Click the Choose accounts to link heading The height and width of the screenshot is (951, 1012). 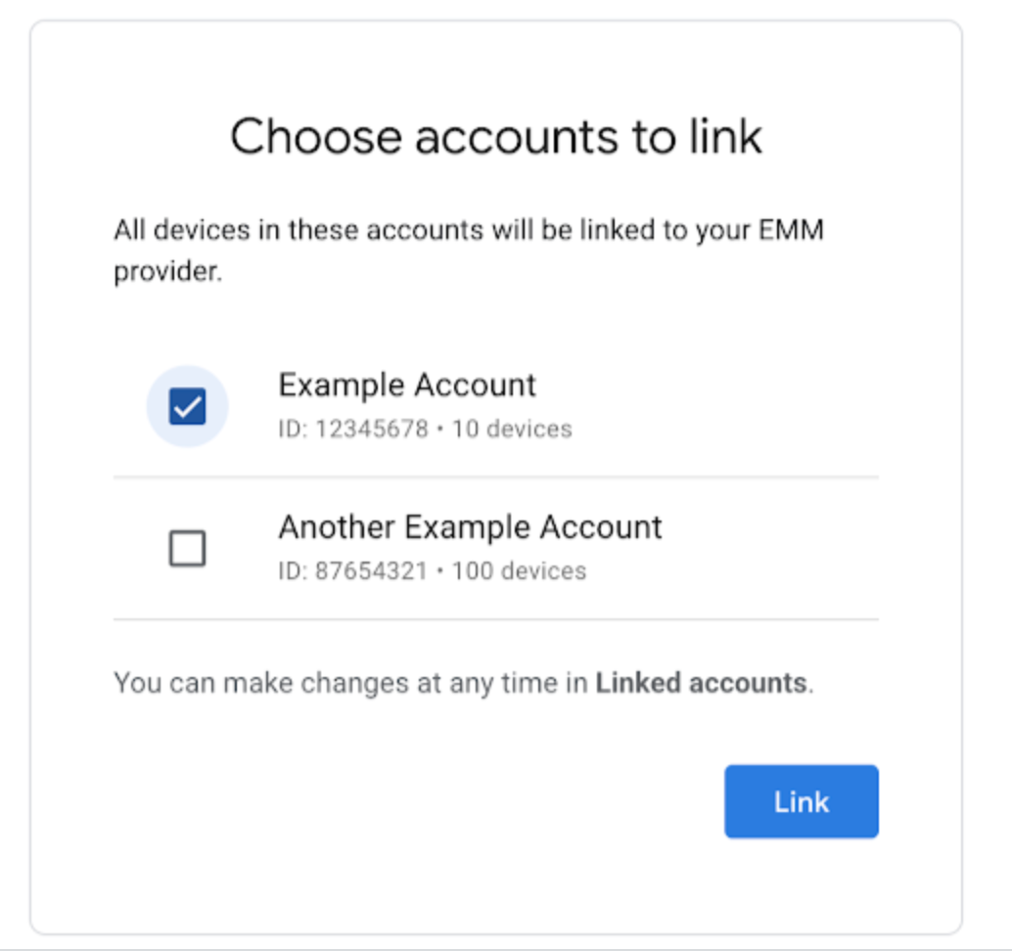496,136
